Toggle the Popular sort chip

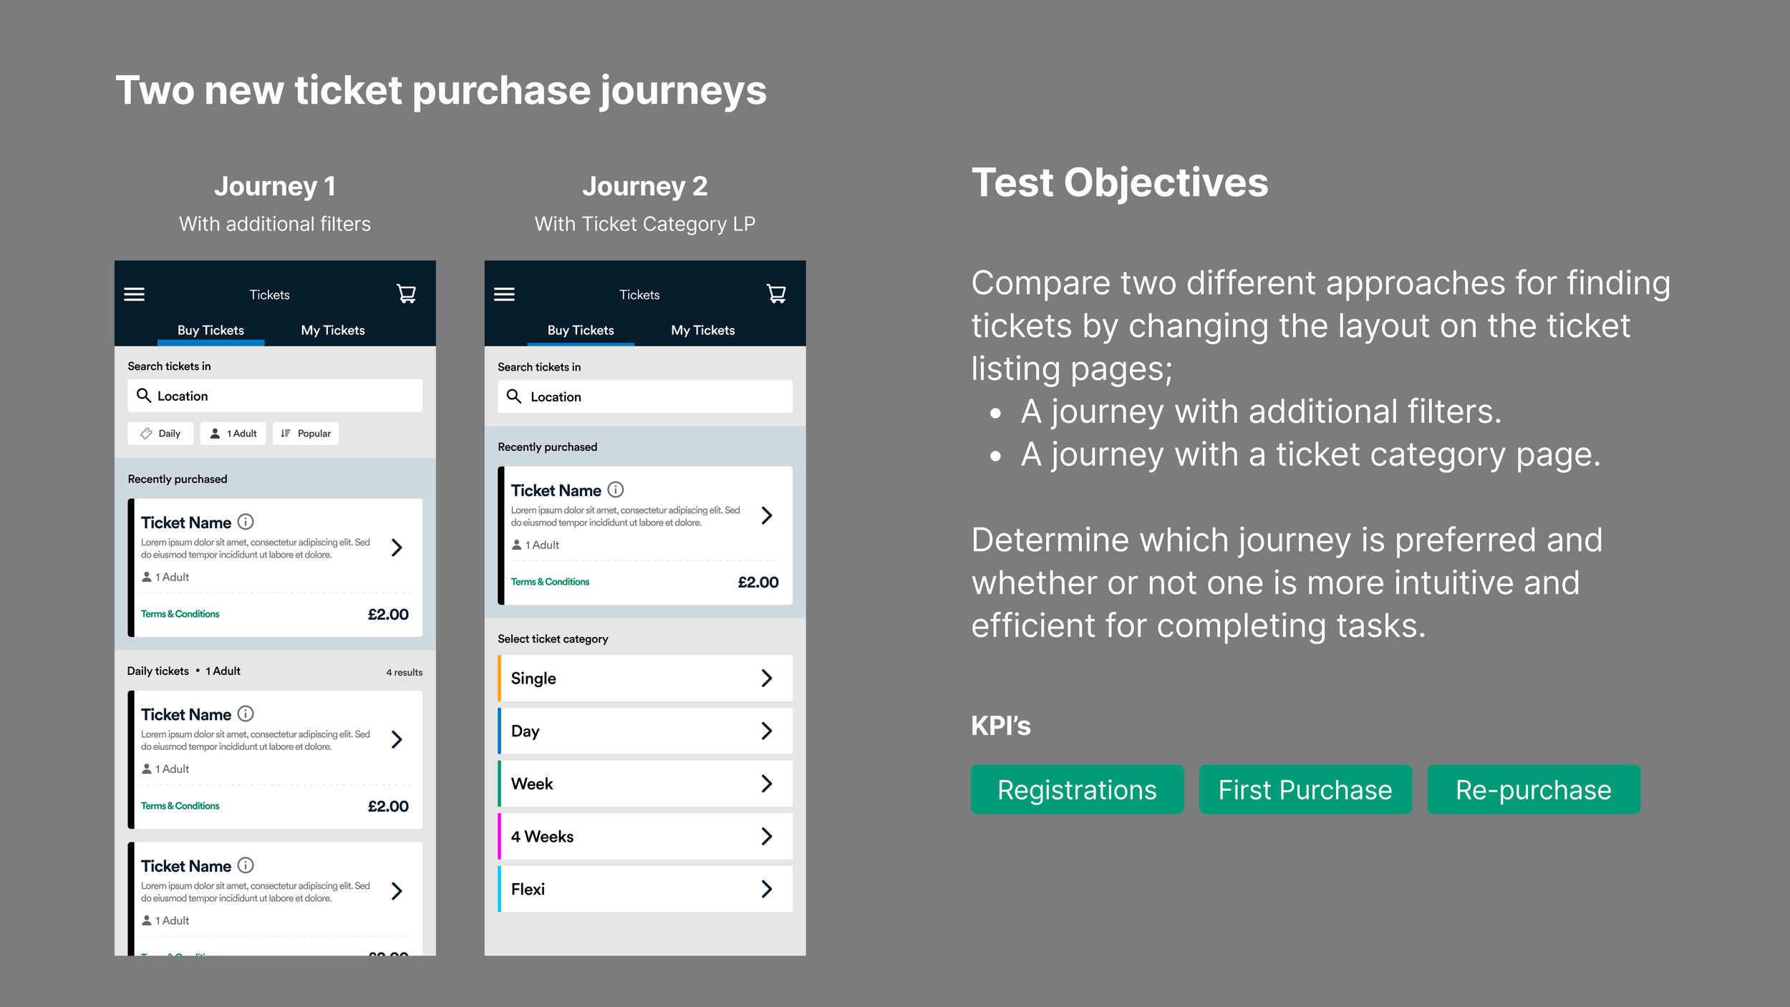[306, 433]
